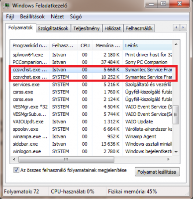
Task: Click the 37 484 K memory value
Action: [x=110, y=62]
